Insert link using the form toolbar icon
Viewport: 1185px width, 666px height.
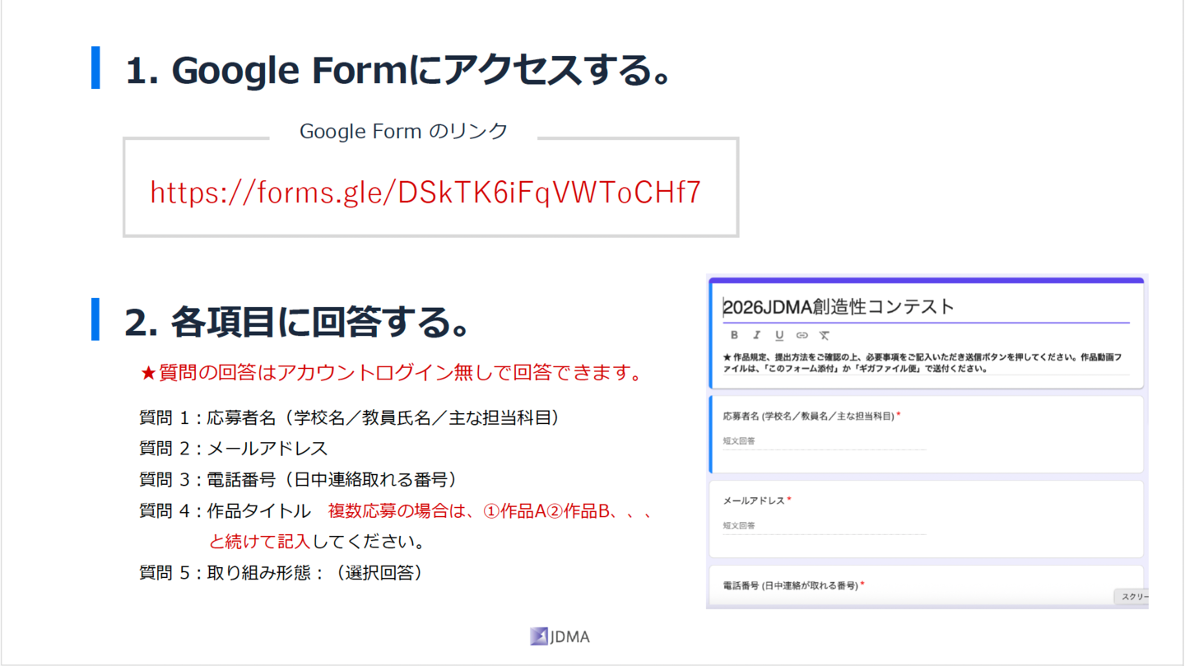tap(802, 335)
